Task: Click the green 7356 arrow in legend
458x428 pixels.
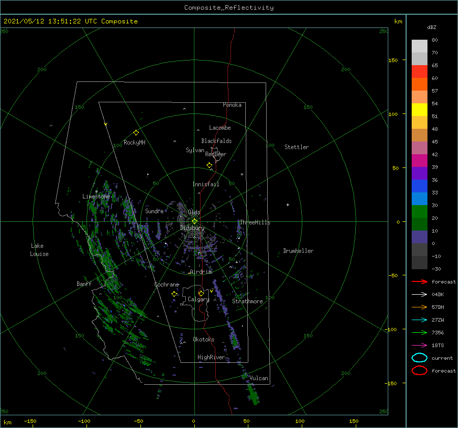Action: 419,332
